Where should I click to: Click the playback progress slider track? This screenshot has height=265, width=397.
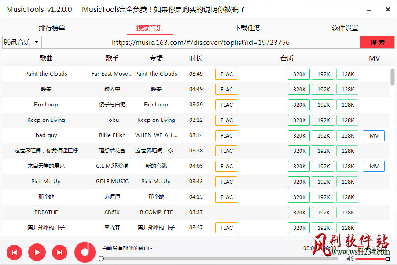(220, 259)
